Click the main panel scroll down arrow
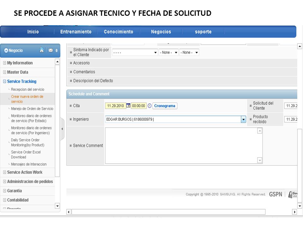 coord(300,206)
